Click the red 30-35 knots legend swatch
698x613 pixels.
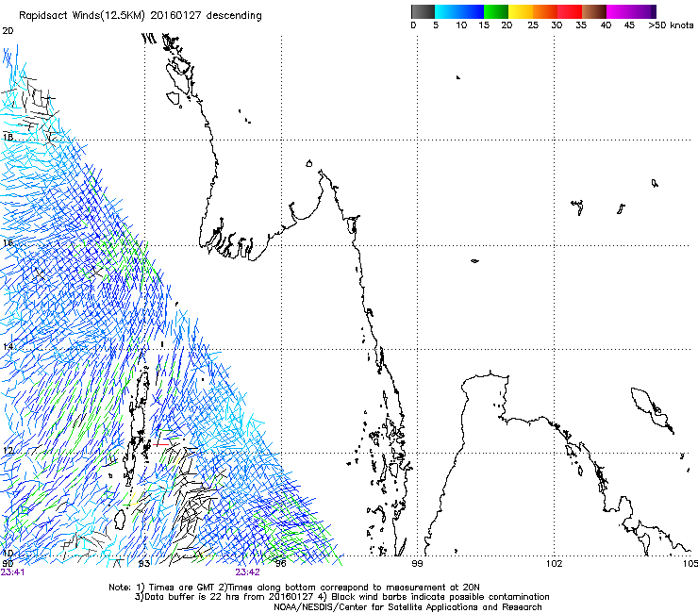pos(570,11)
